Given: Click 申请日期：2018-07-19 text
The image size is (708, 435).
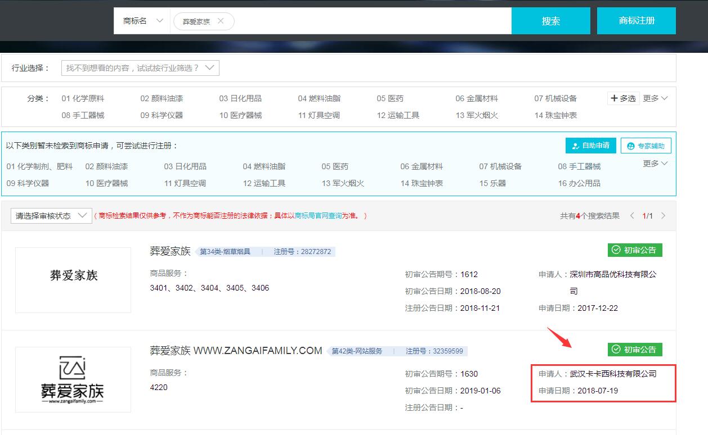Looking at the screenshot, I should point(578,391).
